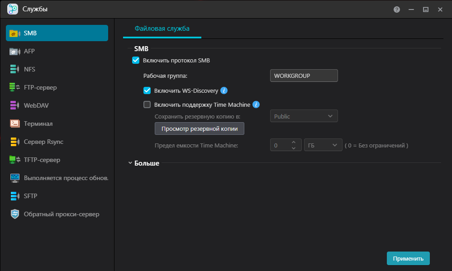
Task: Click the WebDAV service icon
Action: [15, 105]
